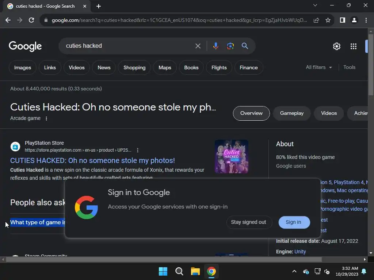Click the vertical page scrollbar

click(371, 65)
